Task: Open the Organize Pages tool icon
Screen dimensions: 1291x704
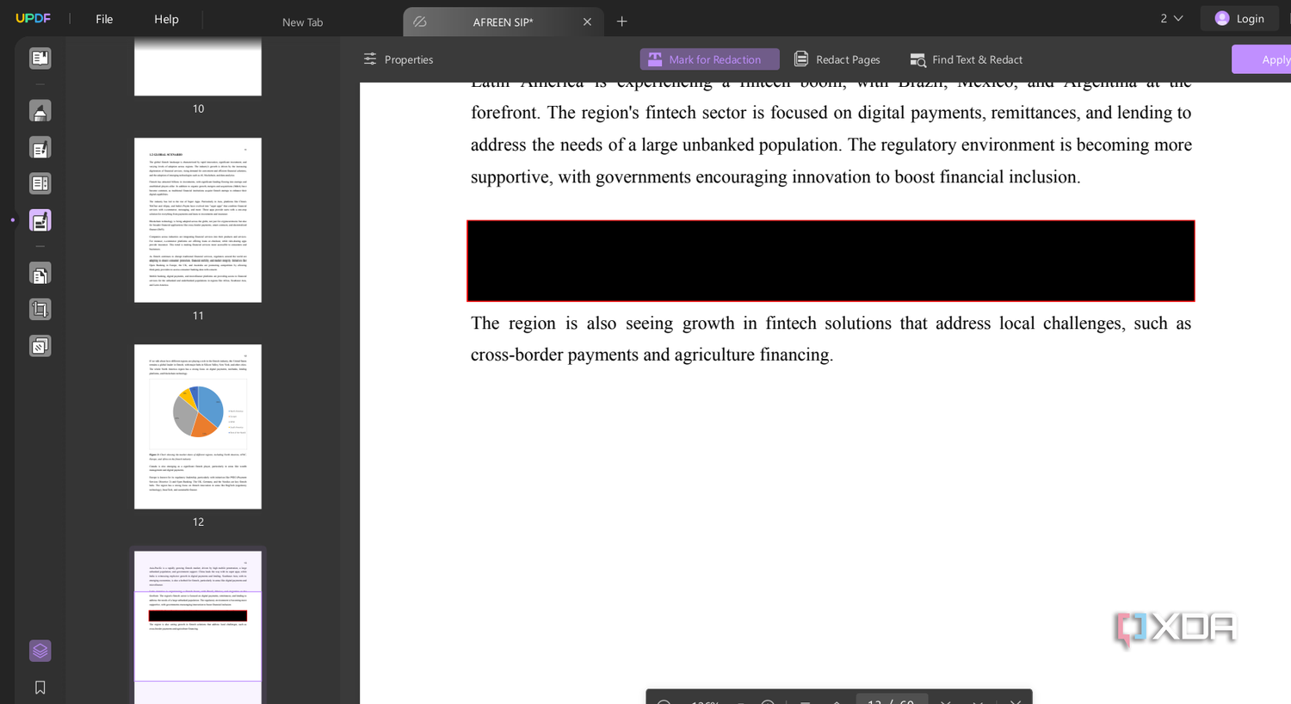Action: click(x=40, y=274)
